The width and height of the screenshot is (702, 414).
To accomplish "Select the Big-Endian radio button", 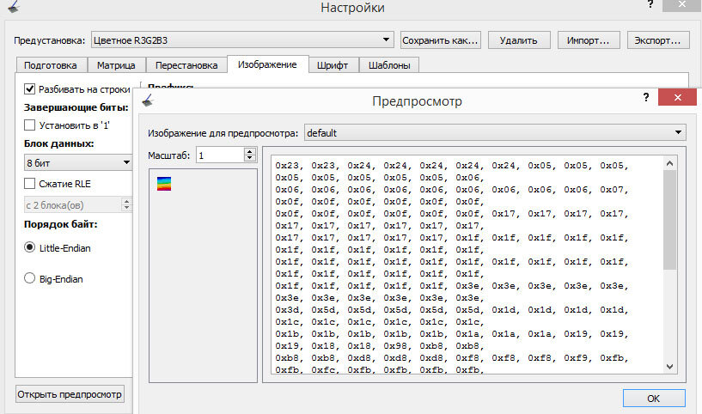I will (x=29, y=278).
